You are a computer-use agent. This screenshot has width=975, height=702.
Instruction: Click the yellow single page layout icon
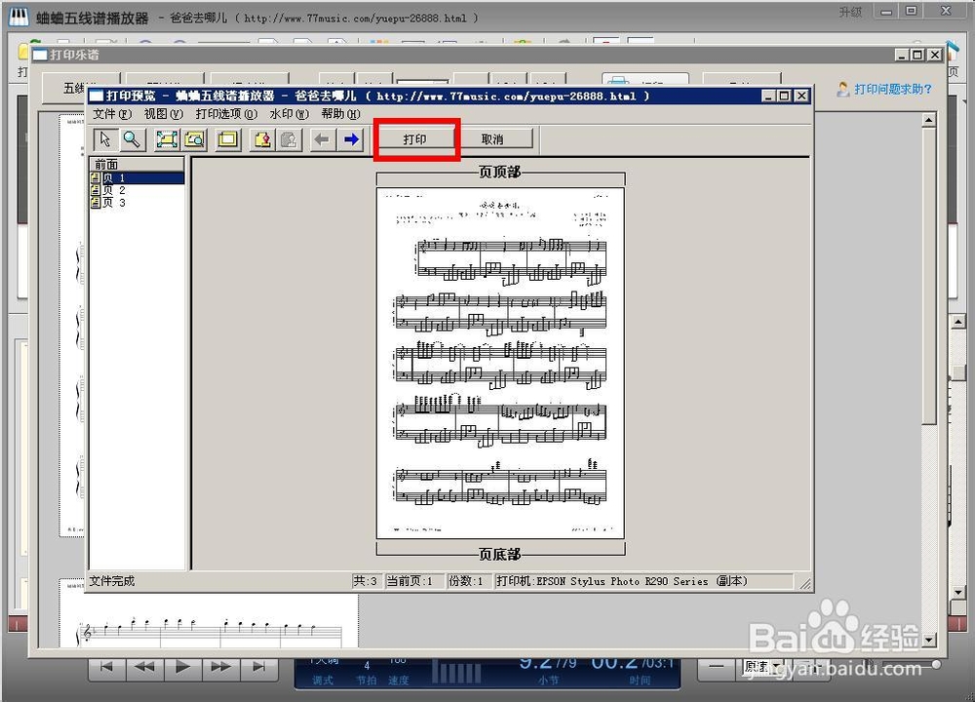click(x=227, y=139)
